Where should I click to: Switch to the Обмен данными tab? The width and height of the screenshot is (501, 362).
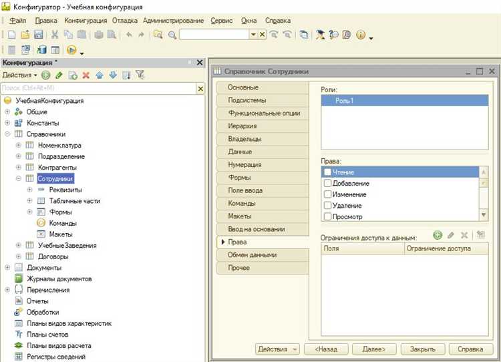[252, 254]
